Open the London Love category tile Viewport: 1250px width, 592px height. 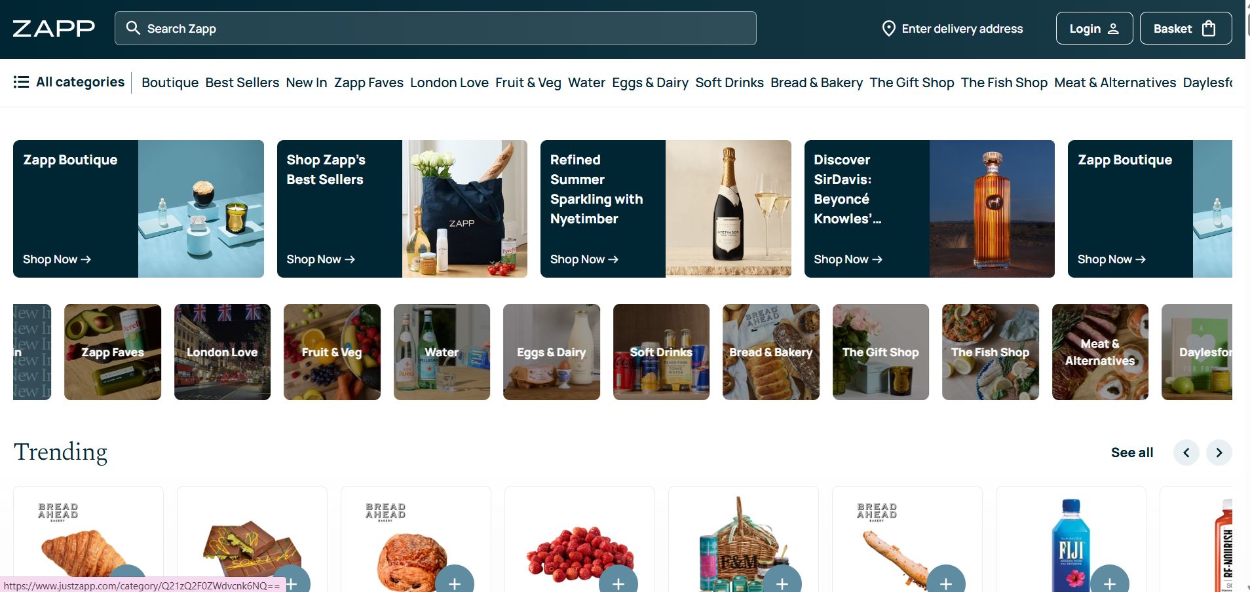pos(222,352)
